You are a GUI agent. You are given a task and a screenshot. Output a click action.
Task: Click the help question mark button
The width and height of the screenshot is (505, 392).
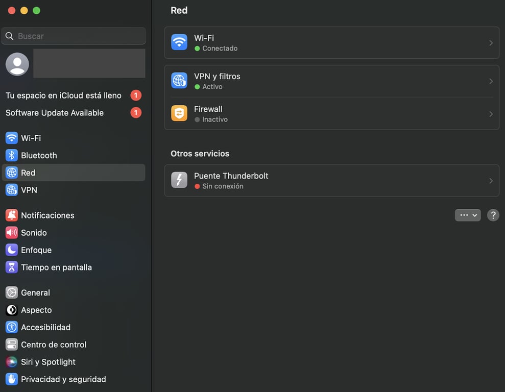pos(493,215)
